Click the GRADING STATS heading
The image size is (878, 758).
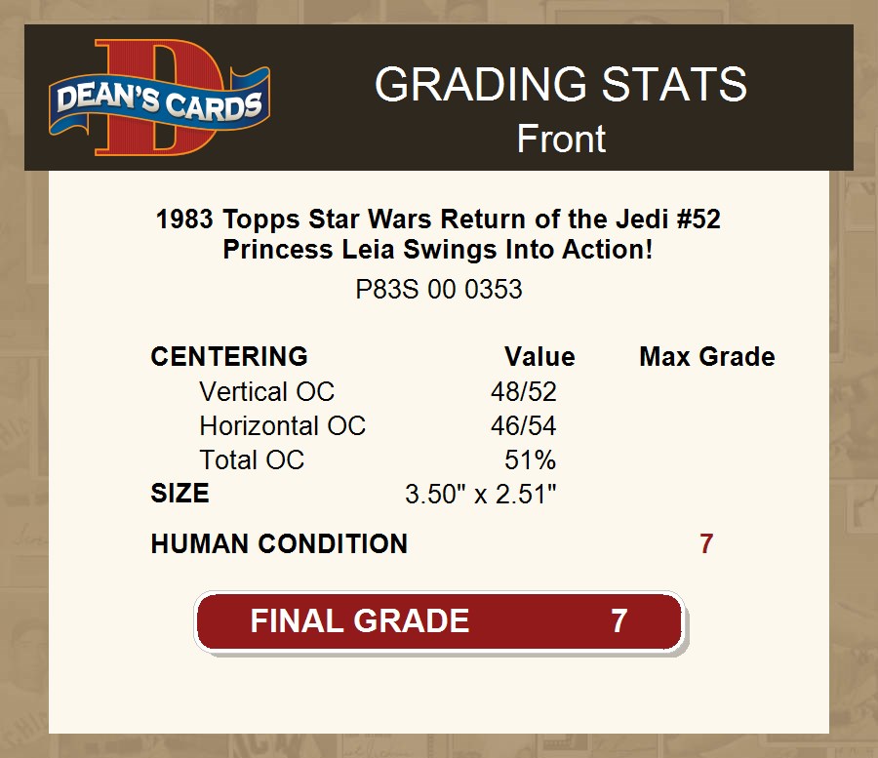click(x=561, y=85)
